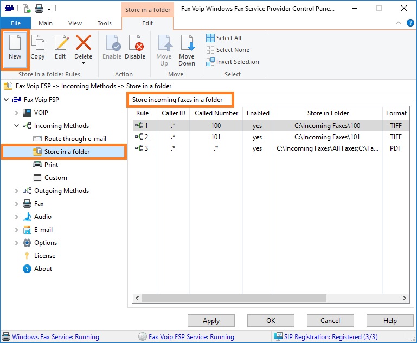Expand the Fax tree node
Viewport: 417px width, 343px height.
point(16,204)
